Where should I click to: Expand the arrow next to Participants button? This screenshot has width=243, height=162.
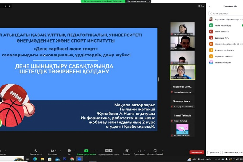pos(60,151)
